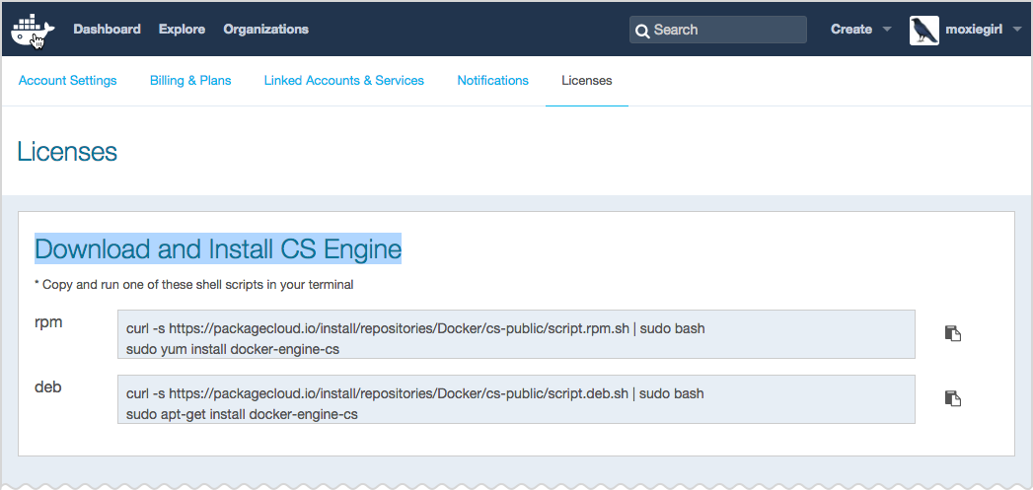Switch to the Account Settings tab
The width and height of the screenshot is (1033, 490).
(x=67, y=81)
